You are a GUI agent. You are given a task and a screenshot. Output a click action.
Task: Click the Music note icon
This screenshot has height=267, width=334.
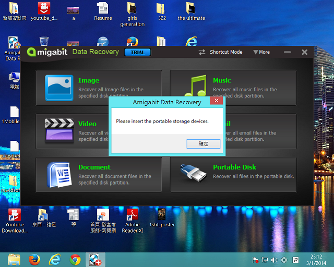click(x=196, y=86)
